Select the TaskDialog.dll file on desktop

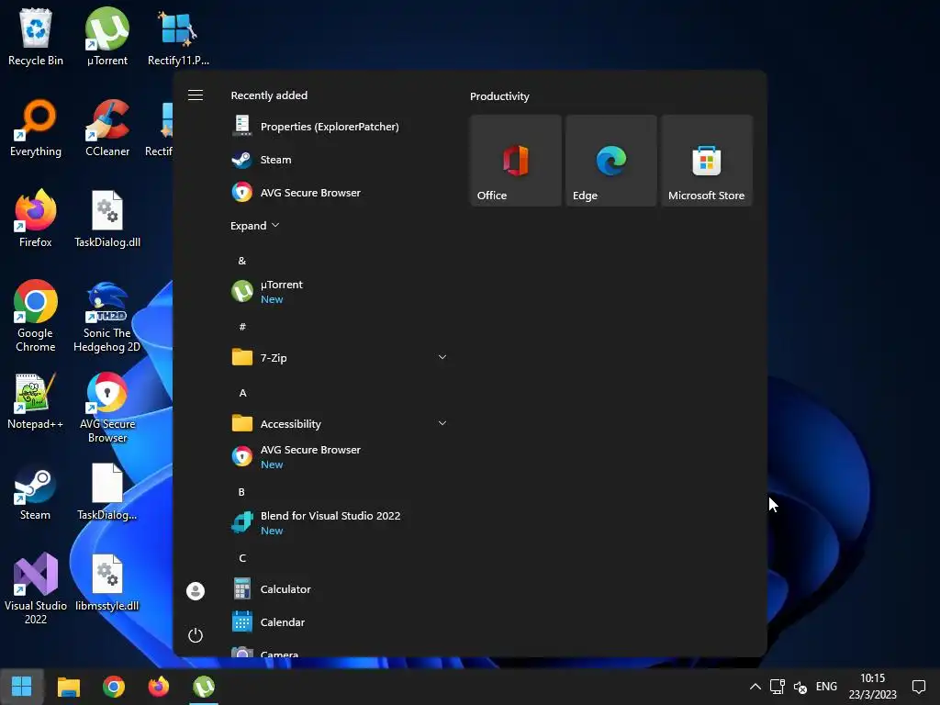107,218
